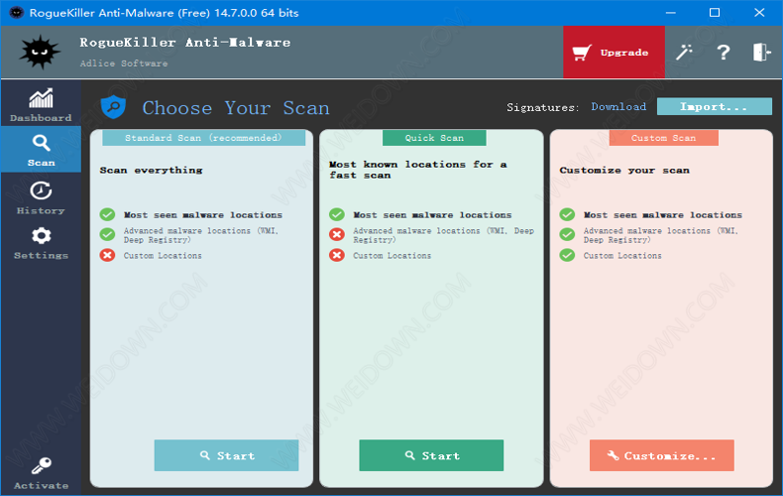Click 'Scan everything' text

click(151, 170)
